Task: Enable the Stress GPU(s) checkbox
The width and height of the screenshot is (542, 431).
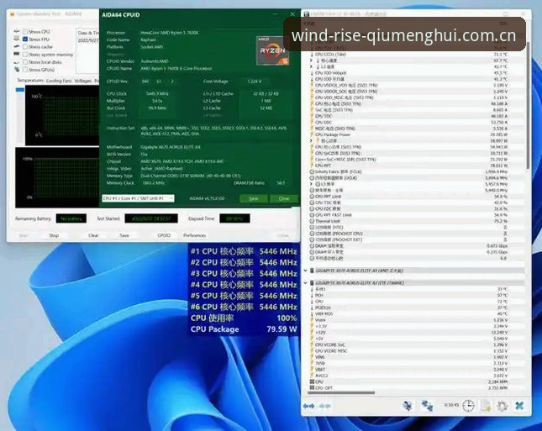Action: coord(25,70)
